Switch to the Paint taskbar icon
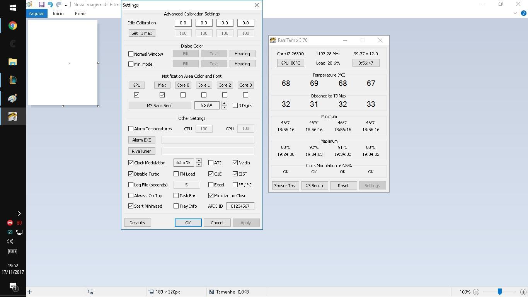 click(13, 98)
